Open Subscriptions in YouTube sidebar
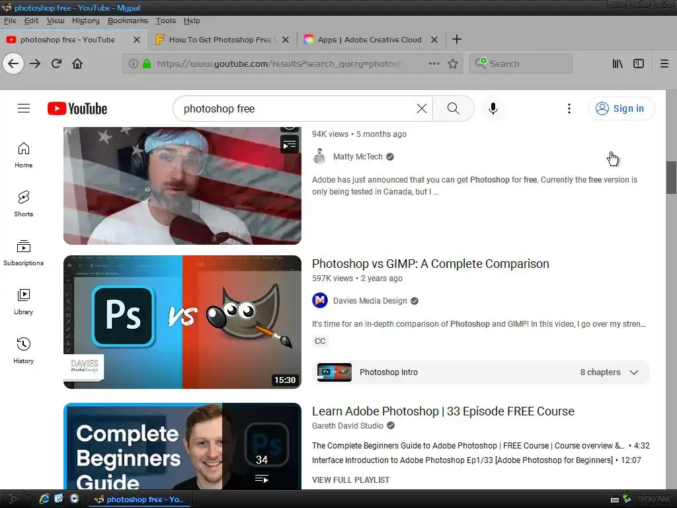677x508 pixels. [x=23, y=253]
